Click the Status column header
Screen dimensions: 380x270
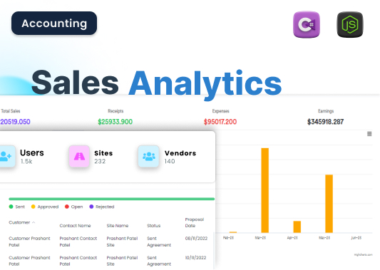click(154, 225)
